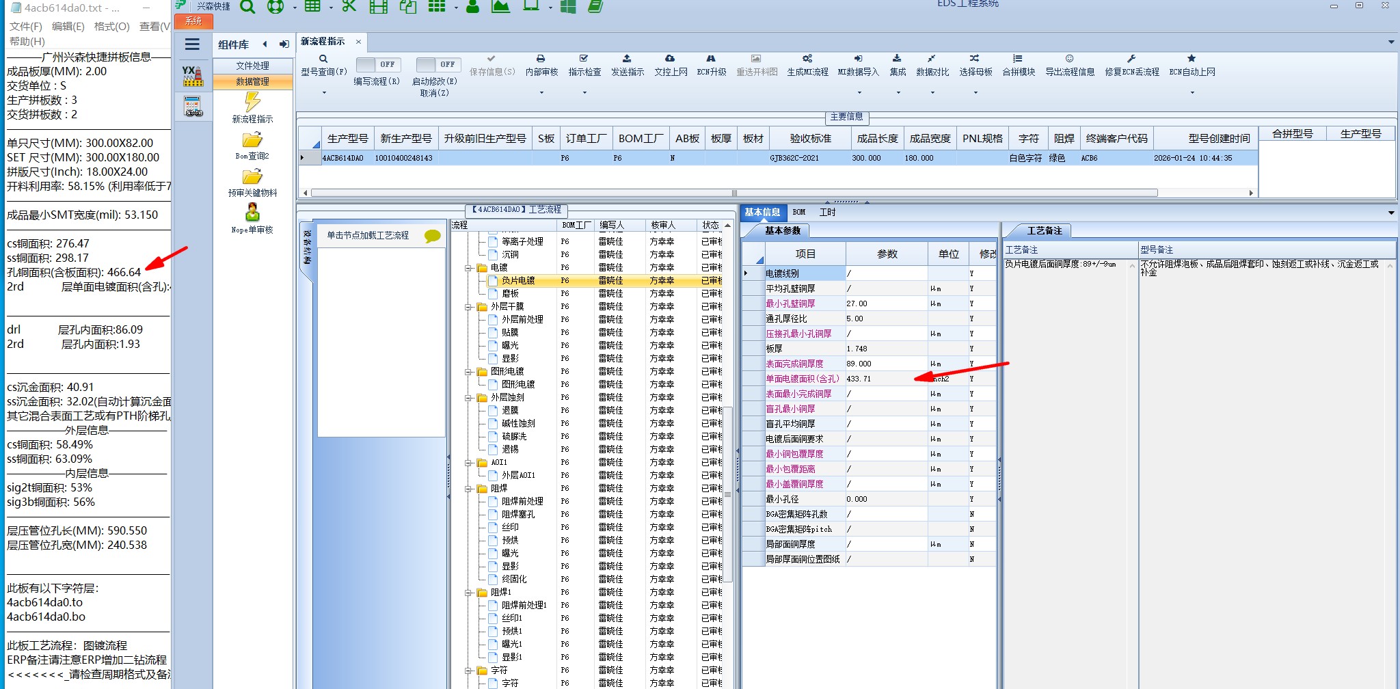Open dropdown arrow under MI数据导入
Viewport: 1400px width, 689px height.
(858, 92)
